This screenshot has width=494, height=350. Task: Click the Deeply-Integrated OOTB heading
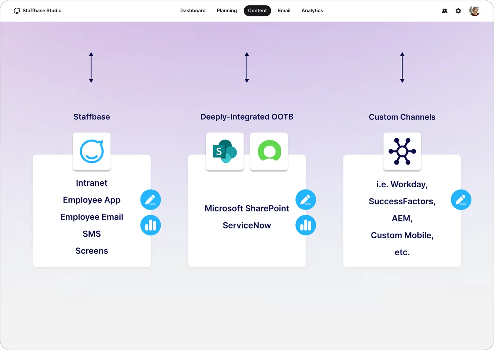247,117
